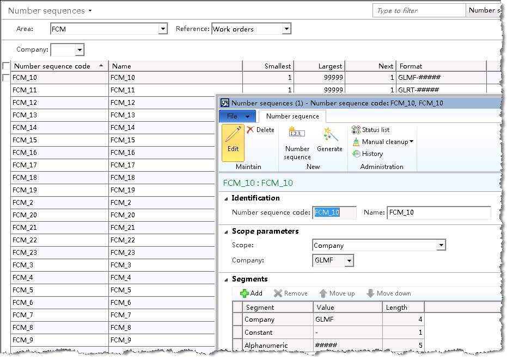Image resolution: width=507 pixels, height=357 pixels.
Task: Click the Next column header
Action: tap(370, 66)
